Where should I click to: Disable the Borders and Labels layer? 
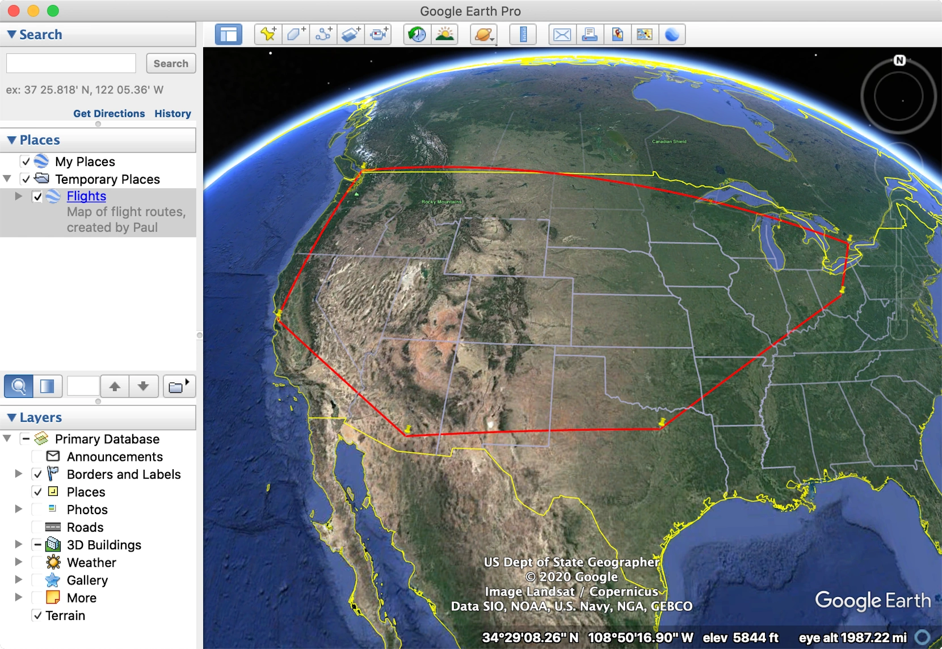(37, 474)
